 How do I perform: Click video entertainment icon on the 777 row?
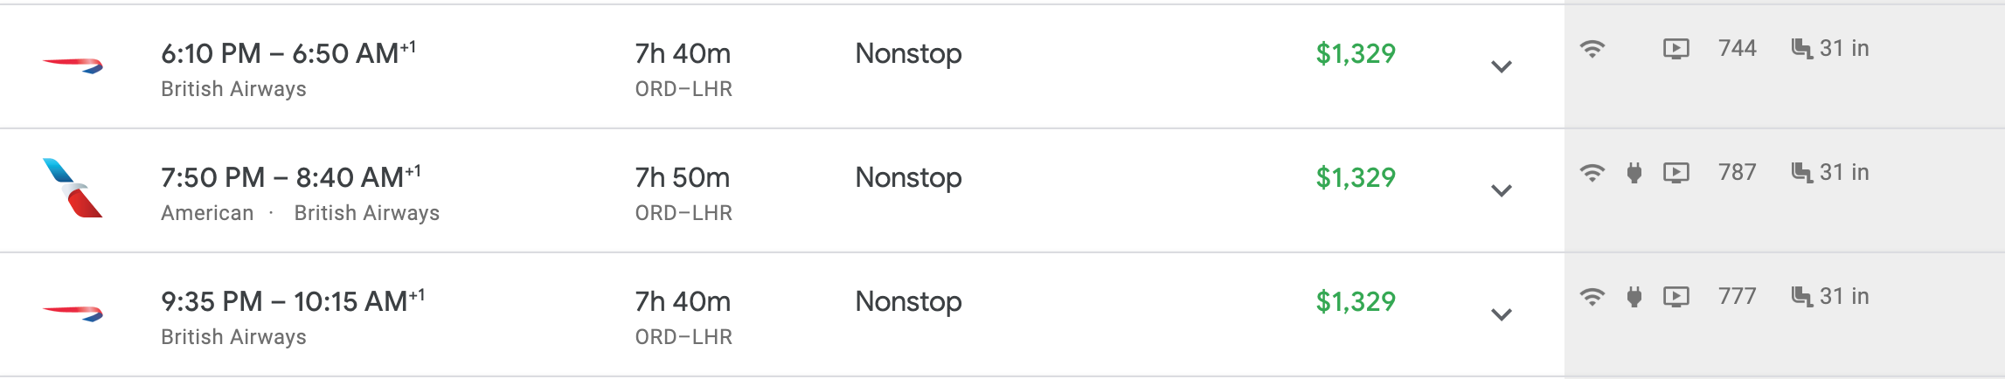click(1675, 297)
